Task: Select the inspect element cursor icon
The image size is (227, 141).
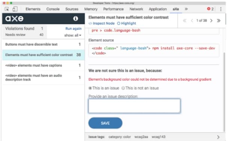Action: point(7,9)
